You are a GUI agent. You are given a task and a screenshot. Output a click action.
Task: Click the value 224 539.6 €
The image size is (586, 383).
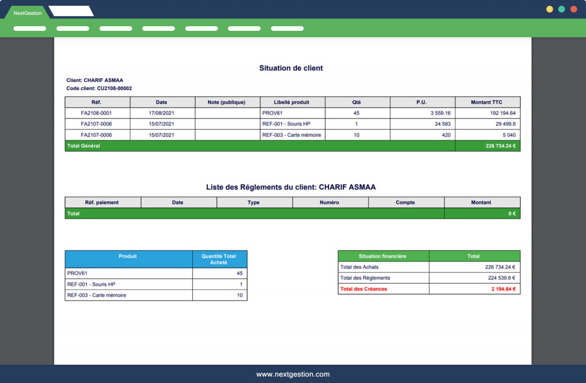(x=501, y=278)
